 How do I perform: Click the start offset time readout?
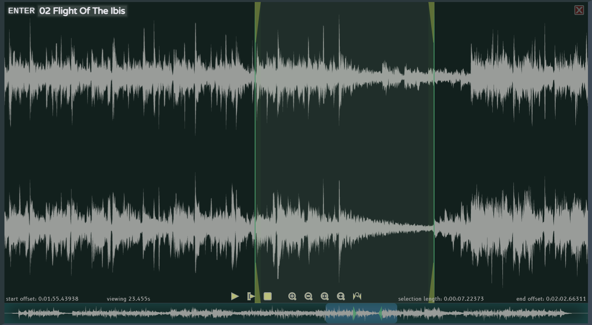(42, 299)
